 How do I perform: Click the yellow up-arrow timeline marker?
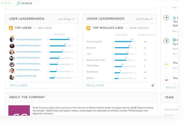(x=166, y=64)
